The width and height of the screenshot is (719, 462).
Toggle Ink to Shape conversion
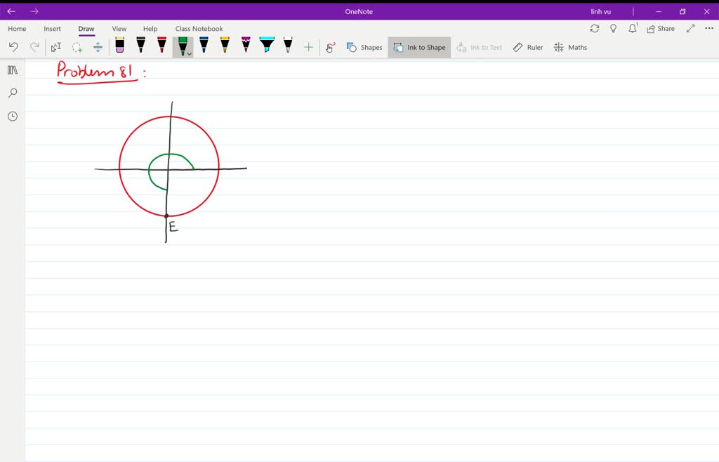pos(419,47)
